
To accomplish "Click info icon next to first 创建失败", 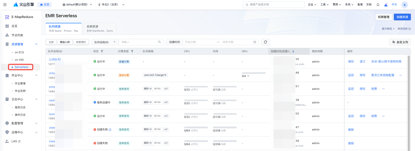I will tap(110, 130).
